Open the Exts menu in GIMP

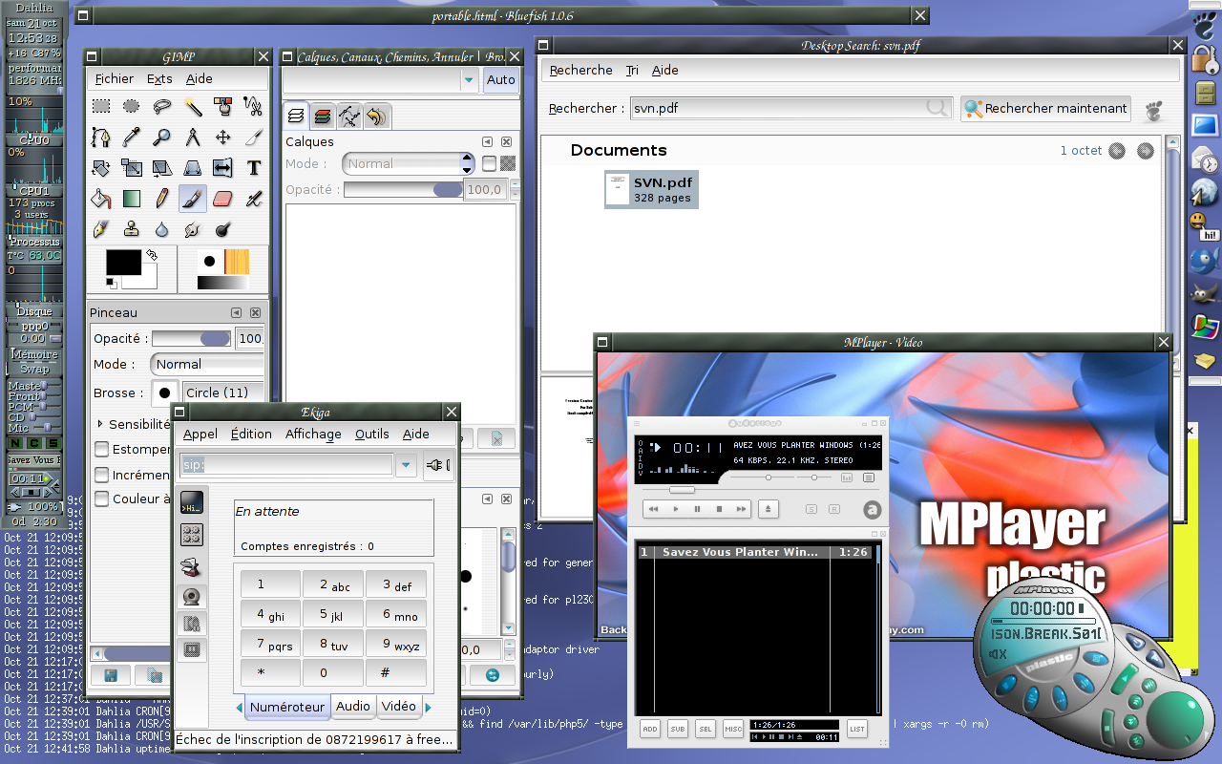pos(159,78)
